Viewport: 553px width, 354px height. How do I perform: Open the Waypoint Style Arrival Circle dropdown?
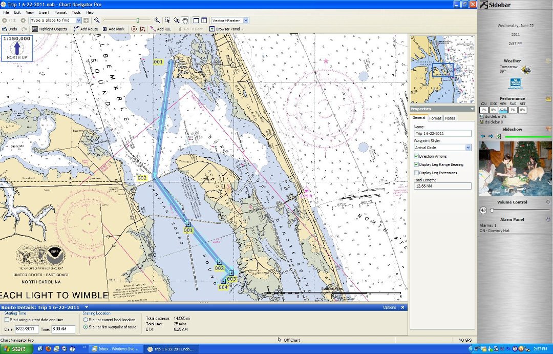(x=468, y=148)
